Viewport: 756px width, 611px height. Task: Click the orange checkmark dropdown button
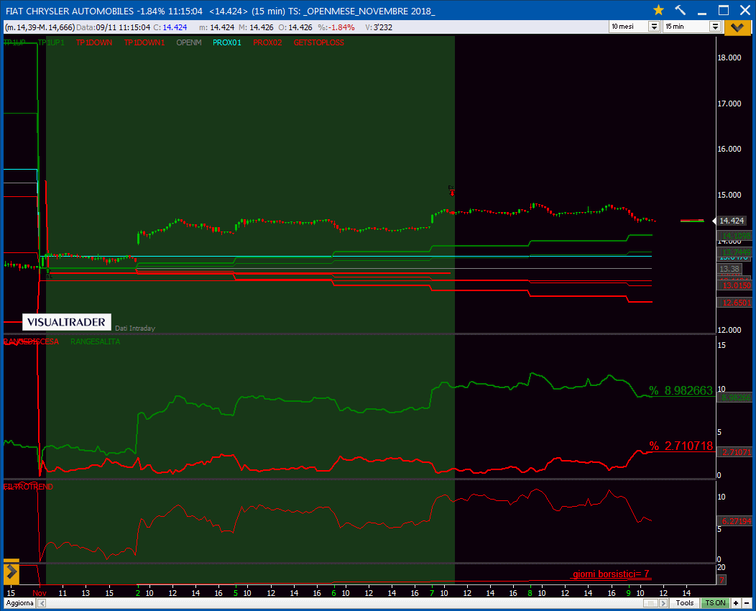click(x=738, y=27)
